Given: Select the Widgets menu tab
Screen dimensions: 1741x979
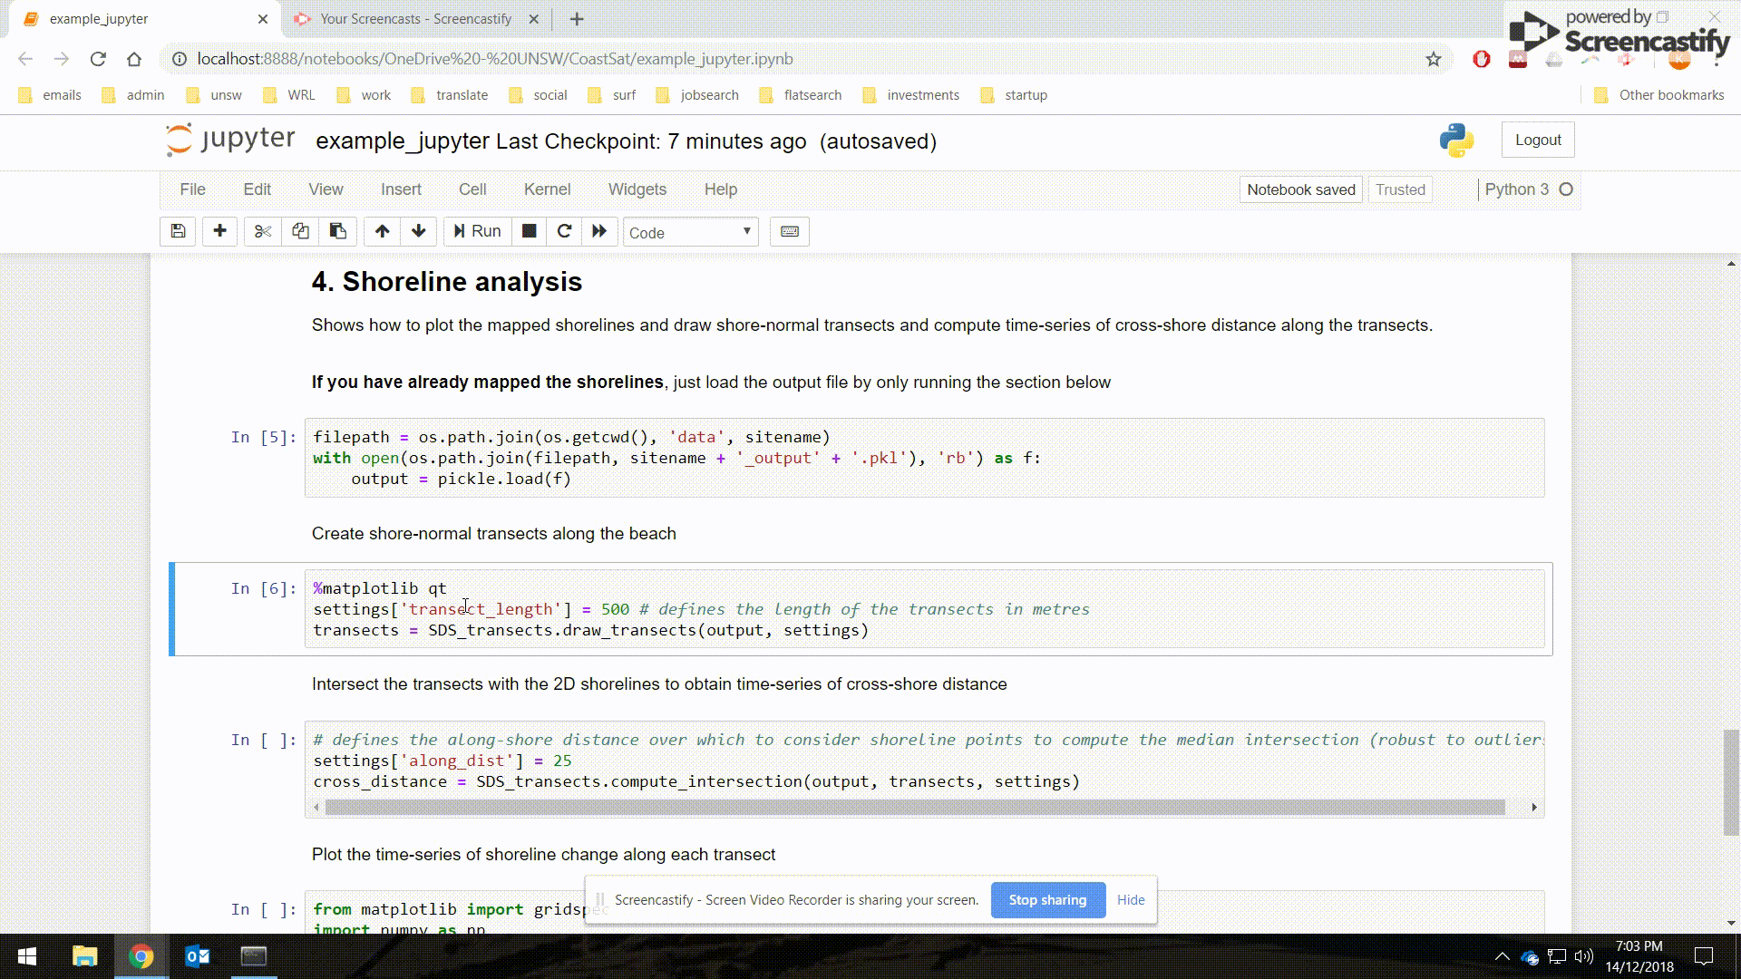Looking at the screenshot, I should 637,189.
